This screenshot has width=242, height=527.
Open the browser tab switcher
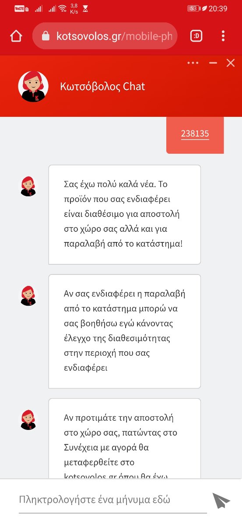[x=196, y=36]
